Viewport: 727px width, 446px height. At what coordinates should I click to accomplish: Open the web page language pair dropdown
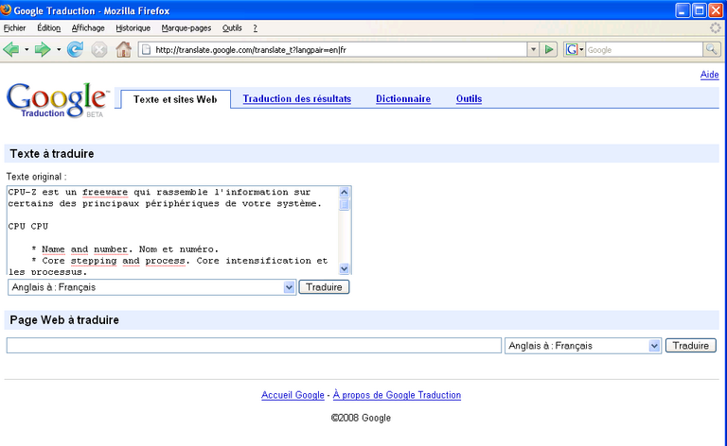pos(583,346)
